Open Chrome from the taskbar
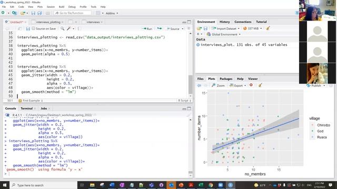The width and height of the screenshot is (337, 189). click(x=211, y=185)
